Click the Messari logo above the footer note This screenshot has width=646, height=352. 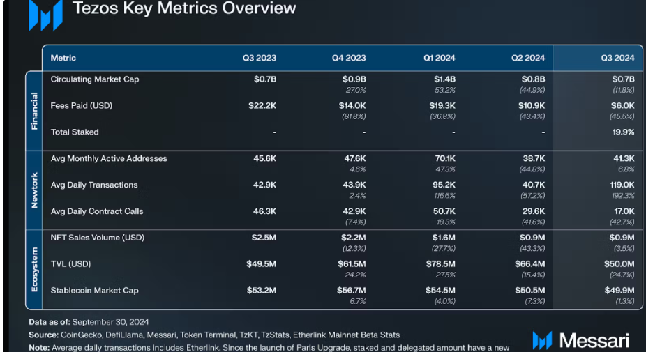[580, 340]
